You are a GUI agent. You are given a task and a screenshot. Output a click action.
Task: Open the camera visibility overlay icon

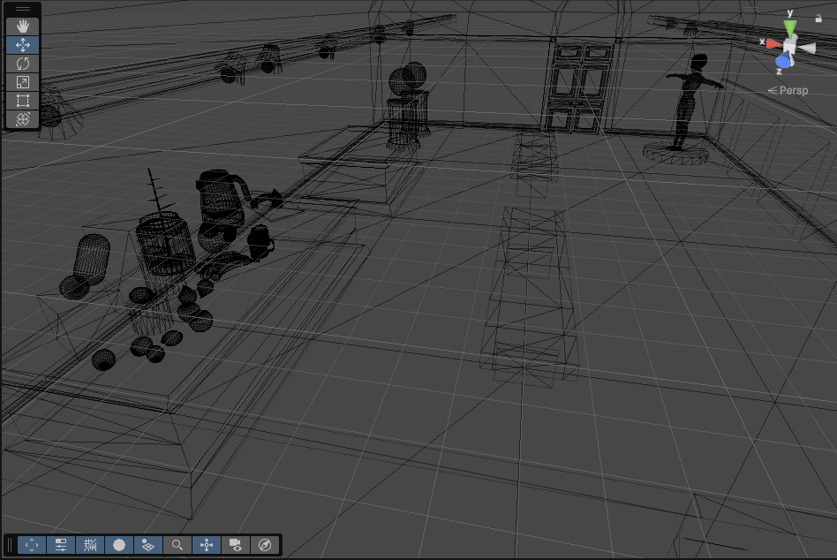tap(236, 545)
